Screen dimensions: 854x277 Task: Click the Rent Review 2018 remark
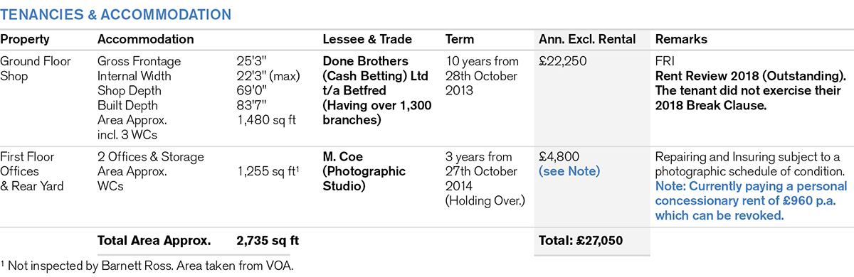(x=749, y=76)
